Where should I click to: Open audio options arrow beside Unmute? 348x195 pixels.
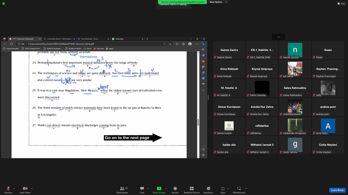coord(14,188)
